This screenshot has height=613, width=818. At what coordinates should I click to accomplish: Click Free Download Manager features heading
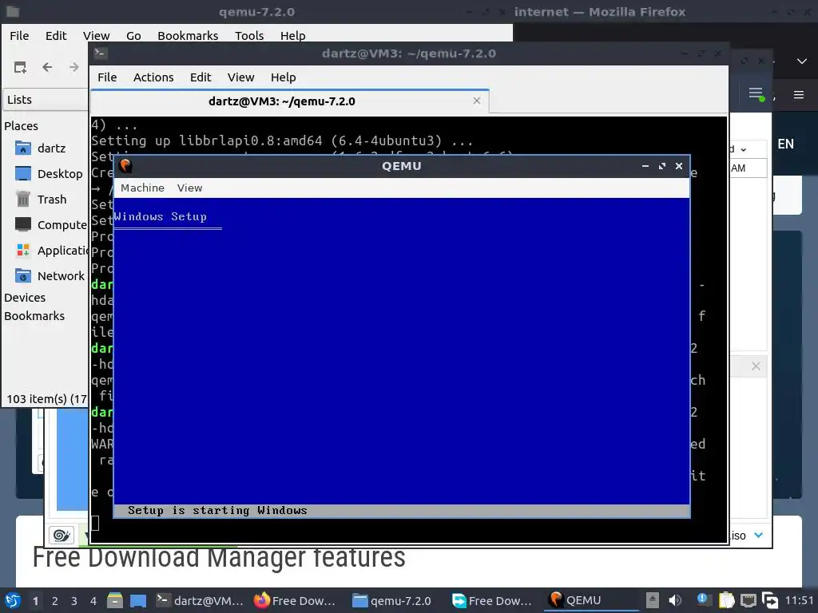(x=219, y=556)
